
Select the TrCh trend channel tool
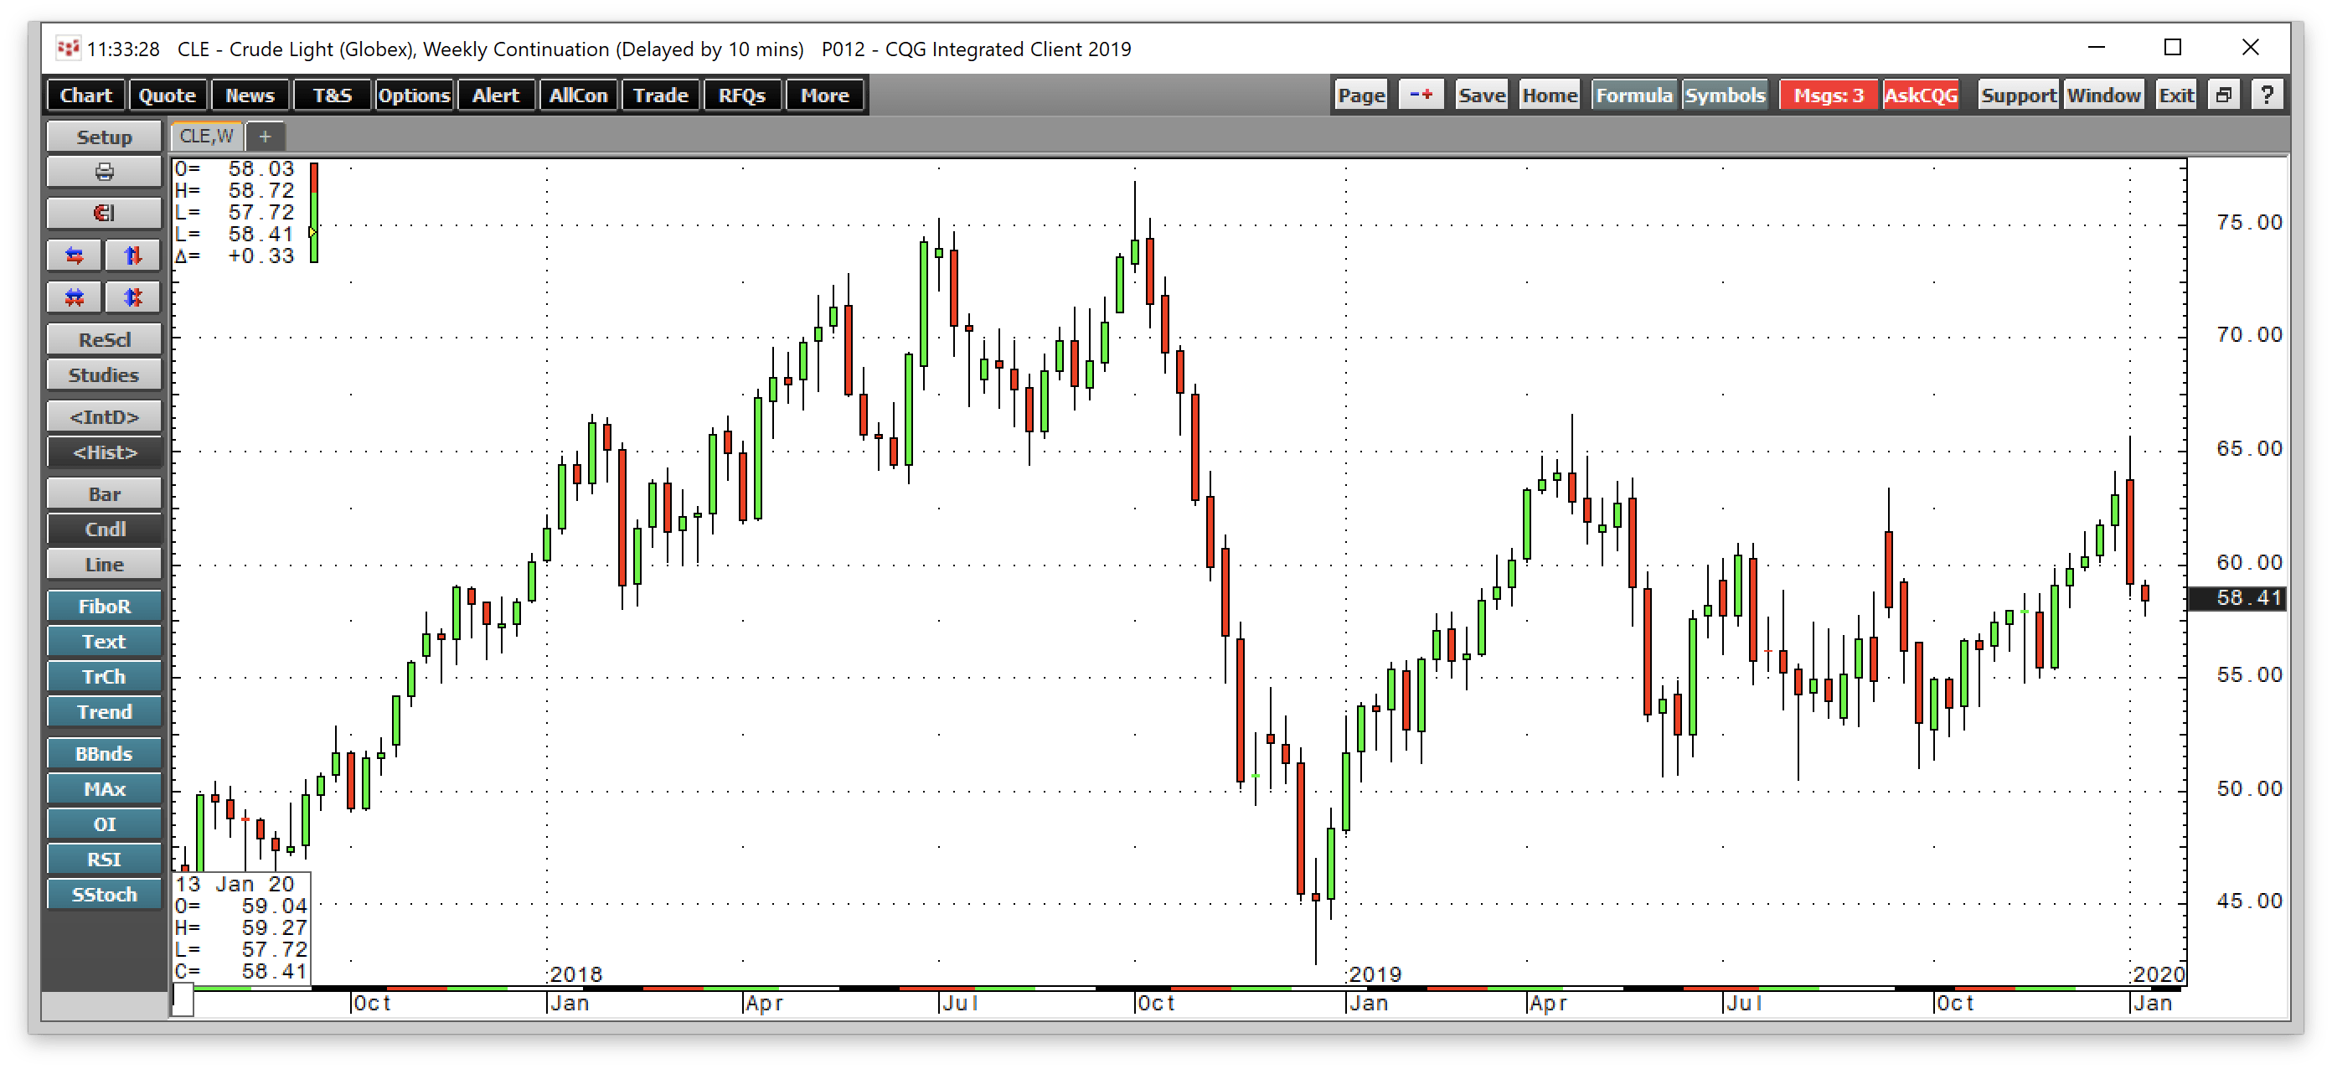104,677
